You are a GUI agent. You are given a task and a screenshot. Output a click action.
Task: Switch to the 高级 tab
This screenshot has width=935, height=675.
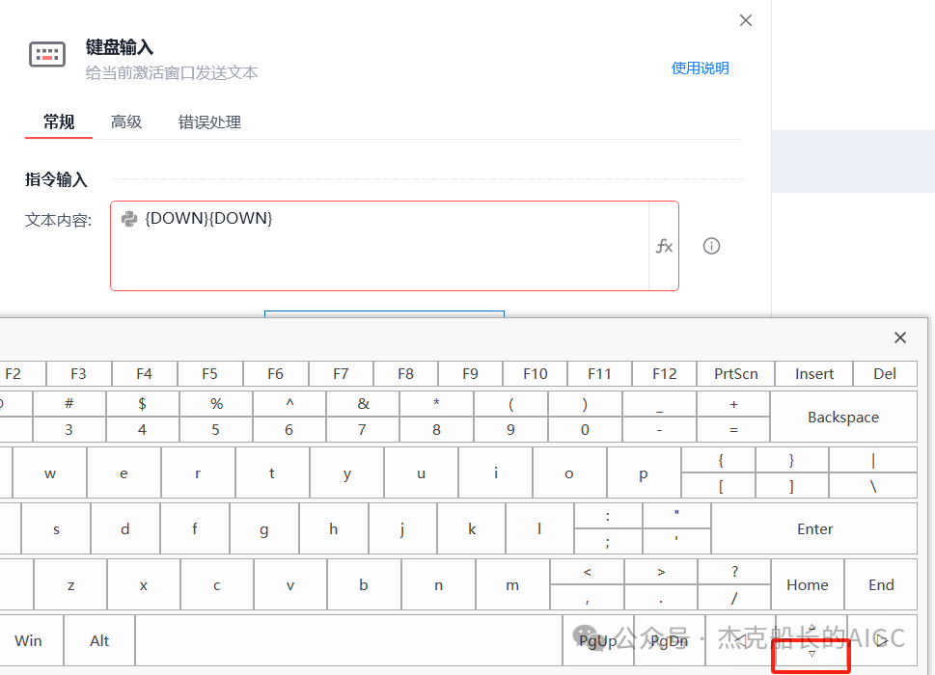(126, 122)
